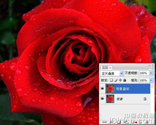Toggle lock transparent pixels icon
This screenshot has height=125, width=156.
tap(112, 80)
